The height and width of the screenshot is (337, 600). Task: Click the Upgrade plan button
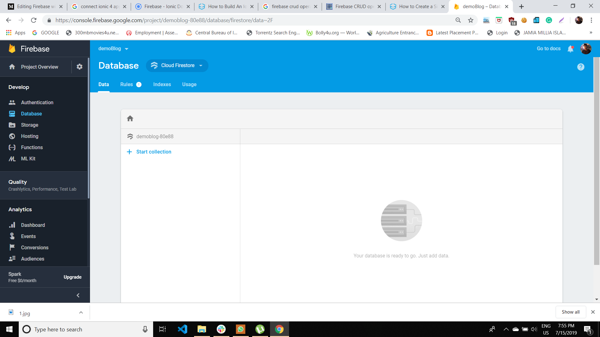click(72, 277)
